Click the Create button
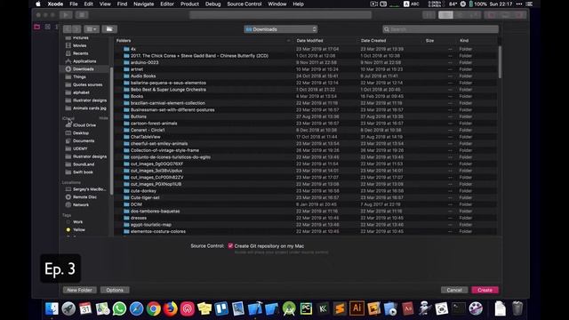Image resolution: width=569 pixels, height=320 pixels. [485, 290]
